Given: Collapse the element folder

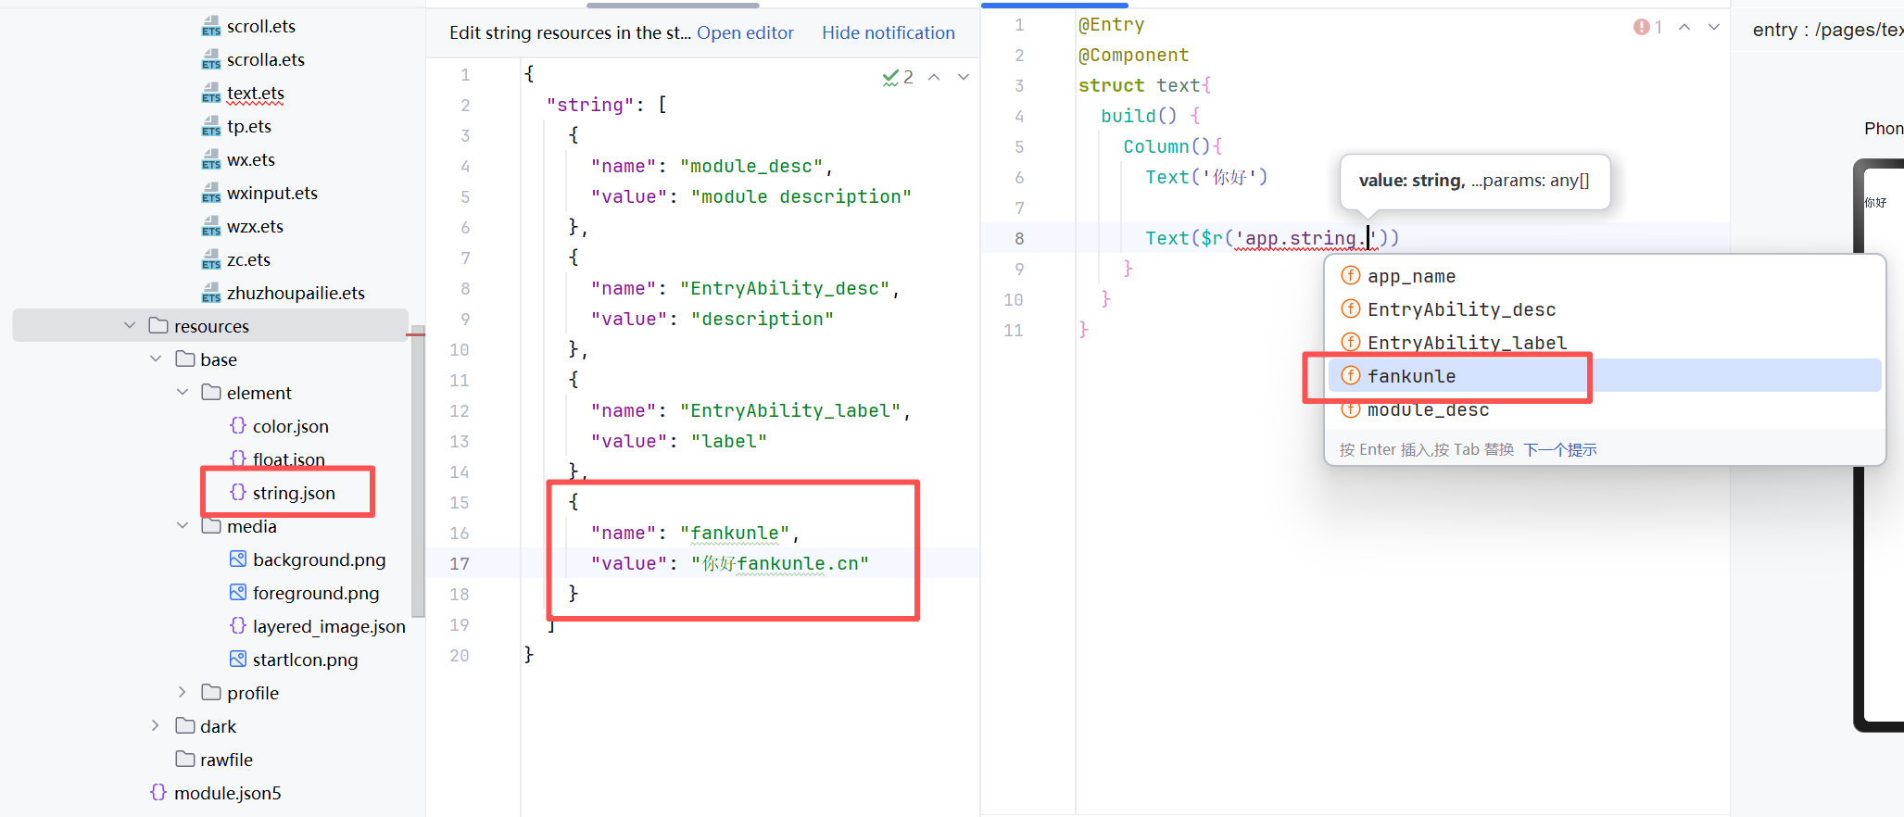Looking at the screenshot, I should coord(183,392).
